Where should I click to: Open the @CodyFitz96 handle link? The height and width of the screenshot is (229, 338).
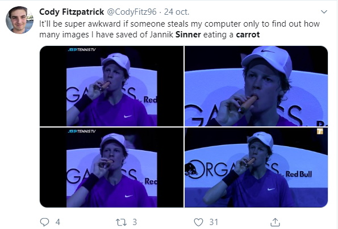tap(132, 12)
